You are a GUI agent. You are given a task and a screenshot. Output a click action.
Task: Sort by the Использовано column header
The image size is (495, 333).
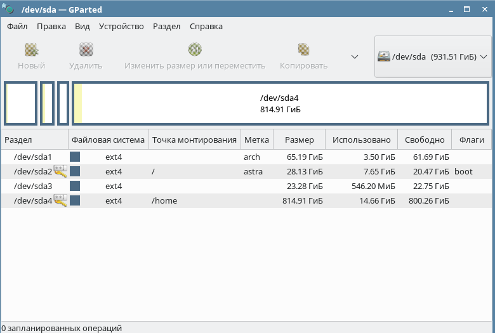pos(362,140)
